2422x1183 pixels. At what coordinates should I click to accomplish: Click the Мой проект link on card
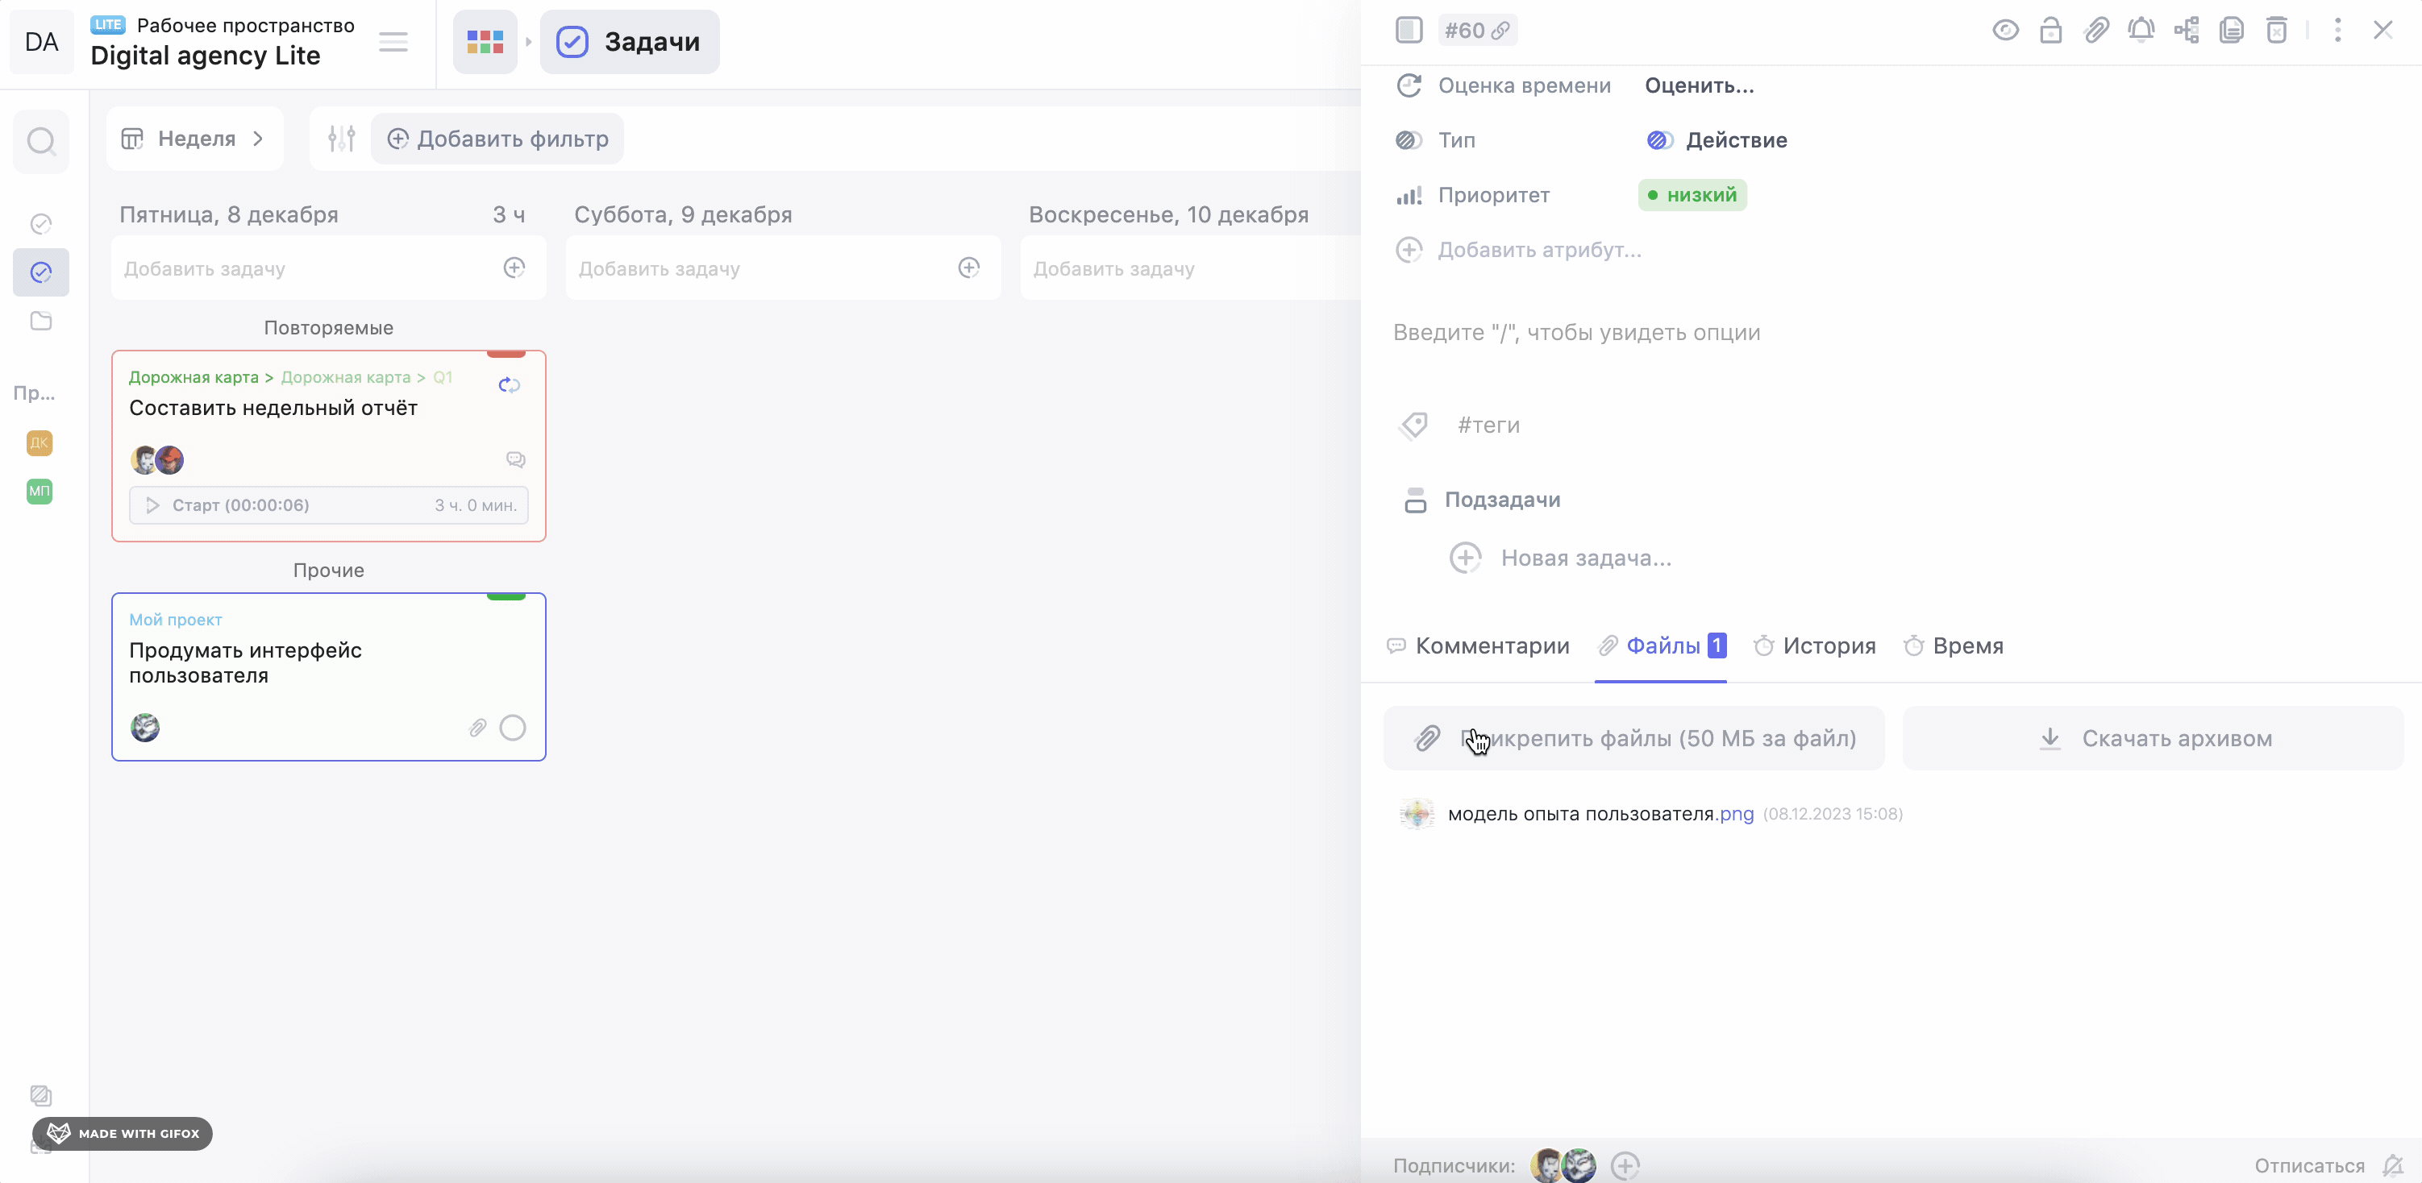pos(175,619)
